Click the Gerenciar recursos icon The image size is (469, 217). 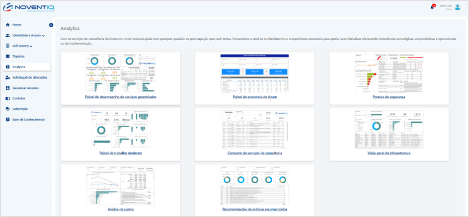click(x=7, y=88)
